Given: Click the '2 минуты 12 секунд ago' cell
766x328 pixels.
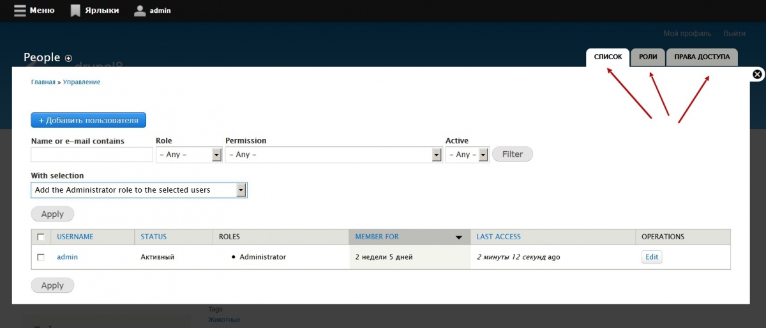Looking at the screenshot, I should [x=518, y=257].
